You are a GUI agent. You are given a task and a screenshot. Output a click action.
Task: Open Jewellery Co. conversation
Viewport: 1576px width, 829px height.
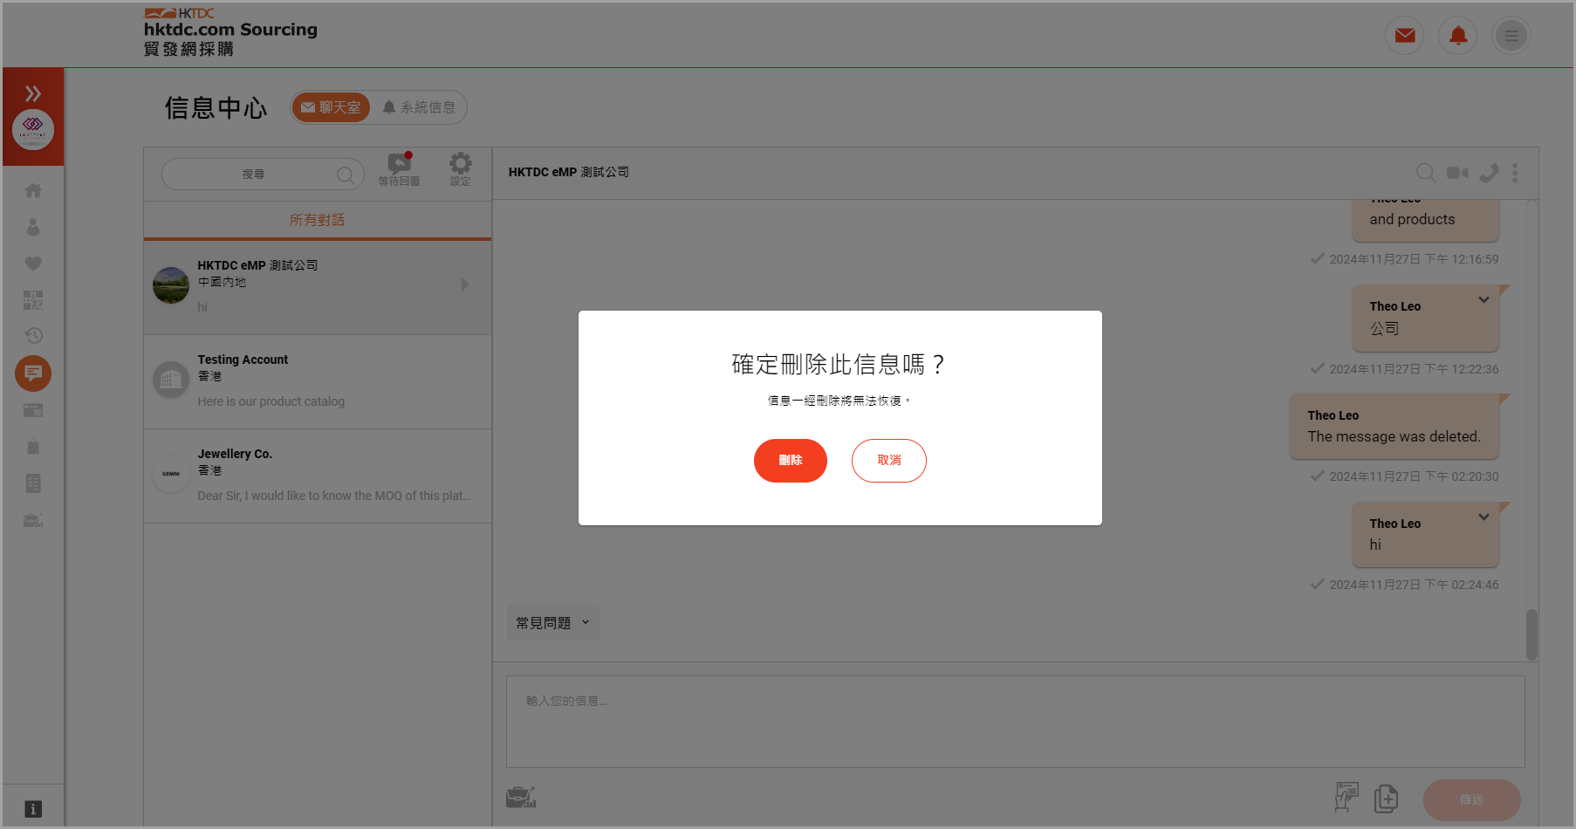(x=318, y=476)
